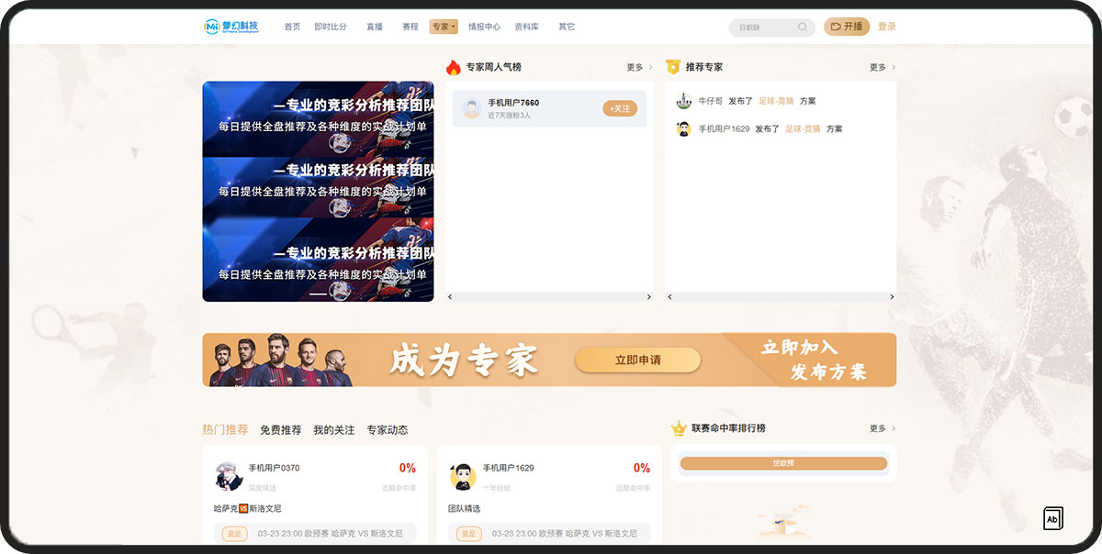The width and height of the screenshot is (1102, 554).
Task: Click the 梦幻科技 logo
Action: click(231, 27)
